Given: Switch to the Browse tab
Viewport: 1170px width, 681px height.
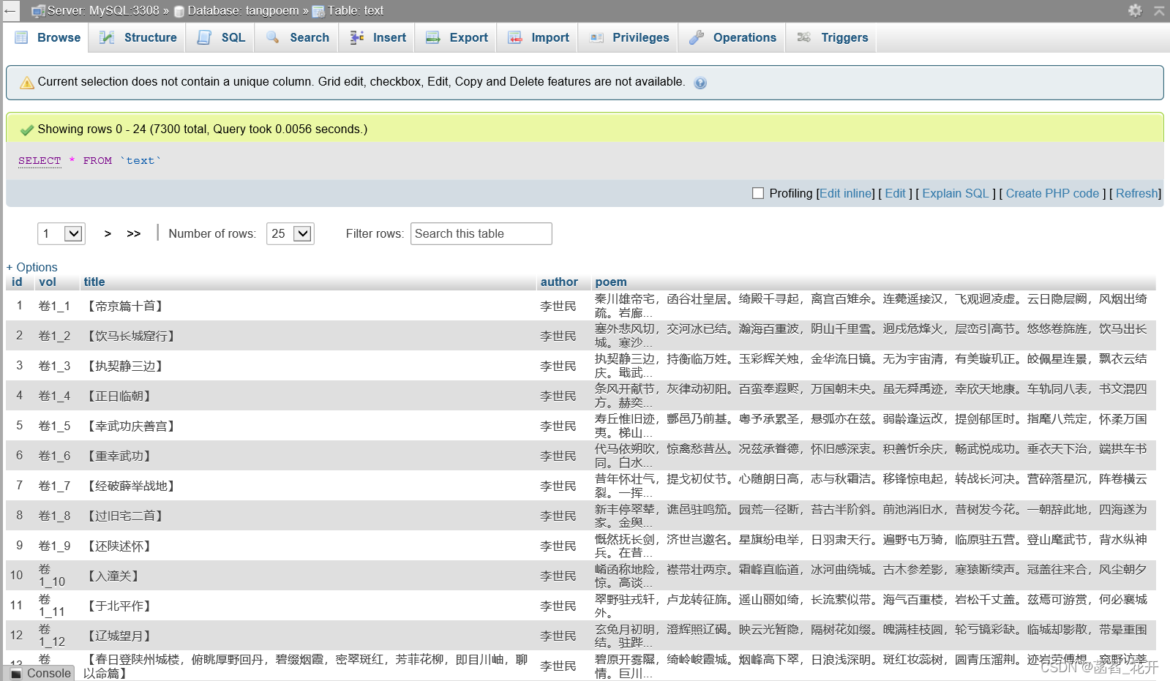Looking at the screenshot, I should click(x=48, y=37).
